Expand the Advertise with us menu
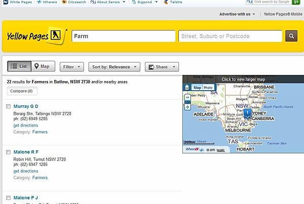The height and width of the screenshot is (204, 304). coord(237,14)
